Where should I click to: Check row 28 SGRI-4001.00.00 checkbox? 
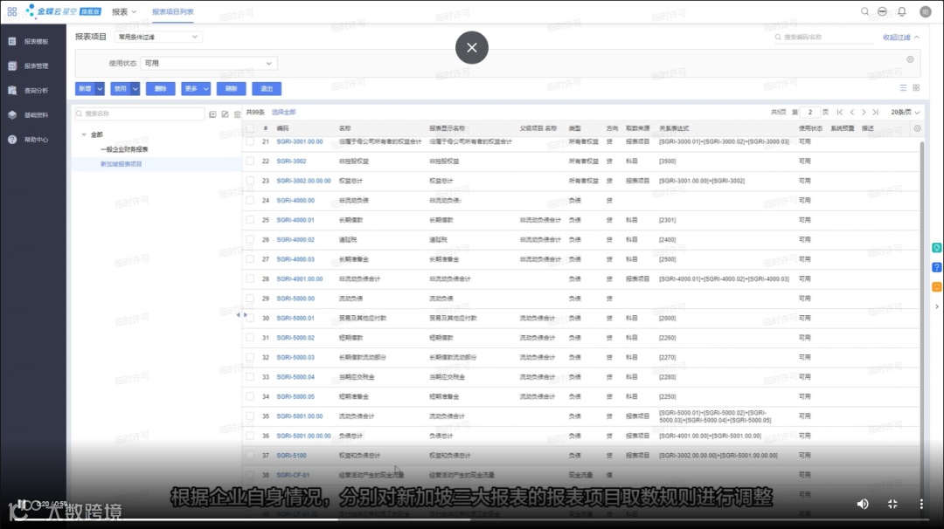point(250,279)
